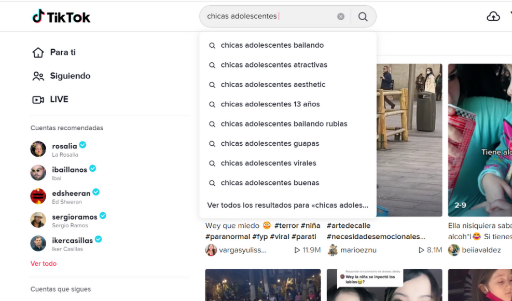The width and height of the screenshot is (512, 301).
Task: Clear the search box with the X icon
Action: pos(341,16)
